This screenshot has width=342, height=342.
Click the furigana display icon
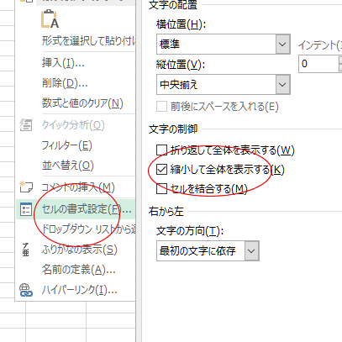(25, 250)
